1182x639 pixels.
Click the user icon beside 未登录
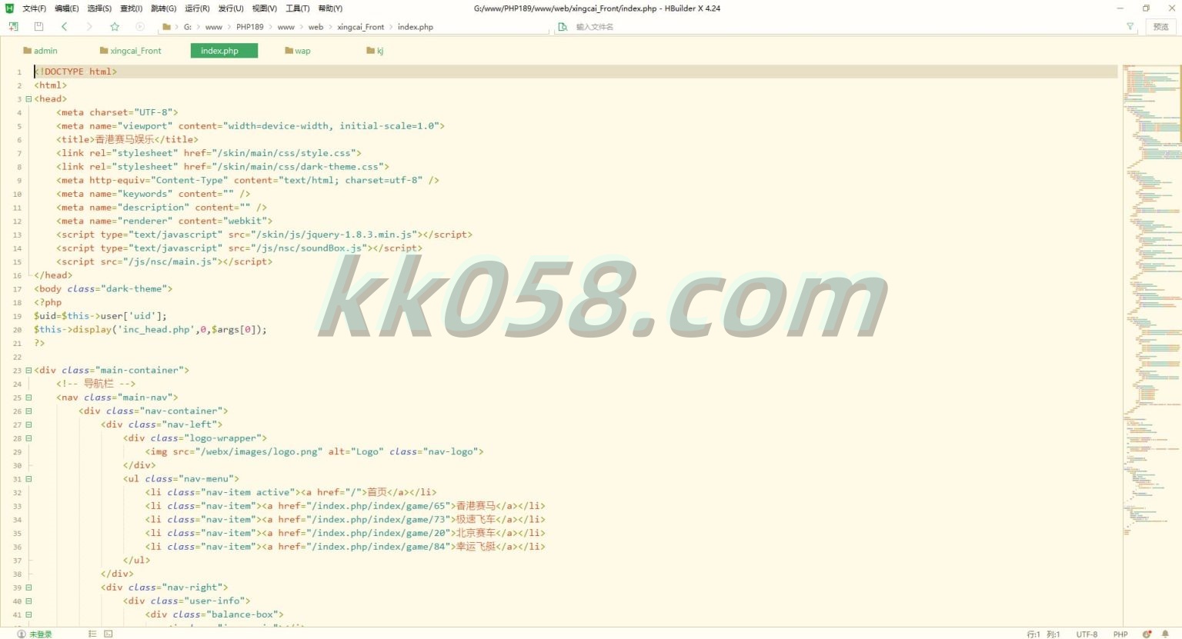click(x=21, y=634)
